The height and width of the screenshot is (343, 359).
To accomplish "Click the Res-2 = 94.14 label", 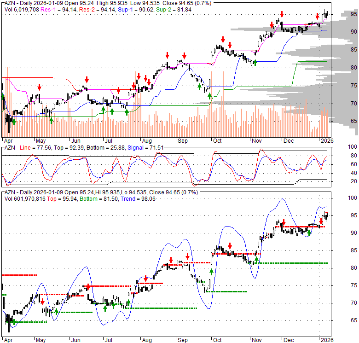I will tap(98, 10).
